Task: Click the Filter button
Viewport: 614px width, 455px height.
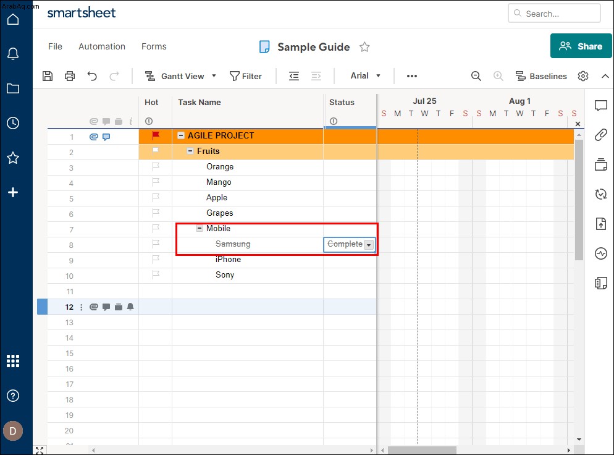Action: 246,76
